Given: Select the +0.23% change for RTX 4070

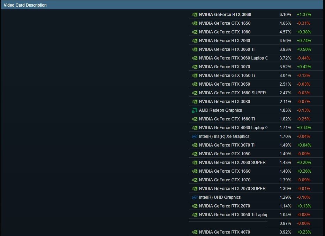Looking at the screenshot, I should [x=304, y=232].
